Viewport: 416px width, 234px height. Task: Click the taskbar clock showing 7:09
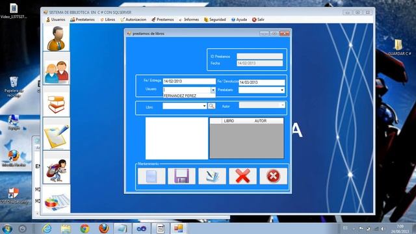coord(400,229)
